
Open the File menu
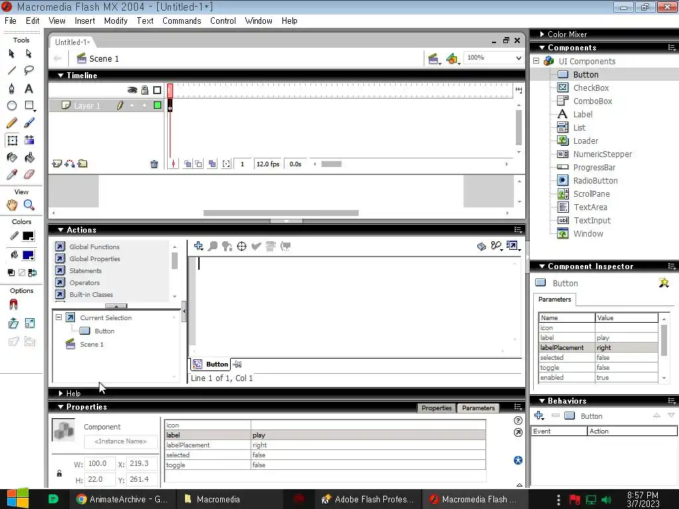[x=11, y=21]
